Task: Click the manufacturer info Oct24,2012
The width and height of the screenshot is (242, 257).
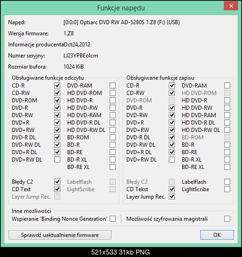Action: tap(77, 44)
